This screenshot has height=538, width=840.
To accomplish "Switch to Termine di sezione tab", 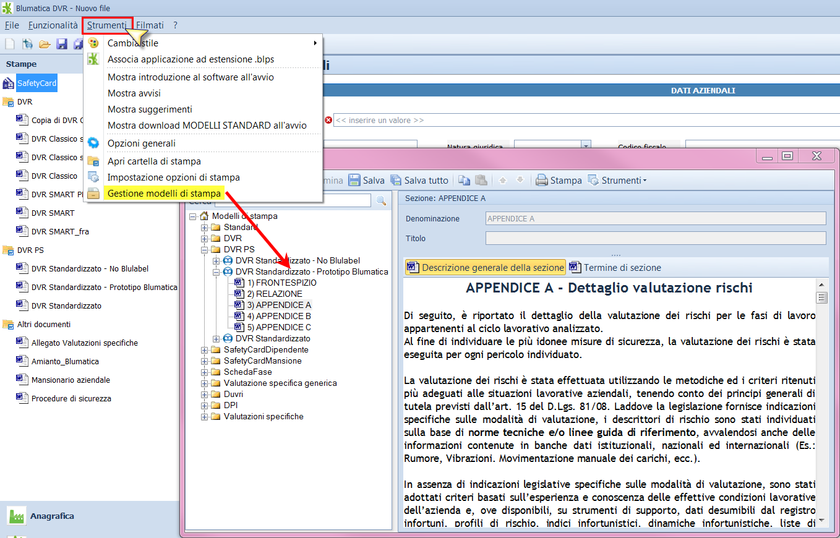I will 615,268.
